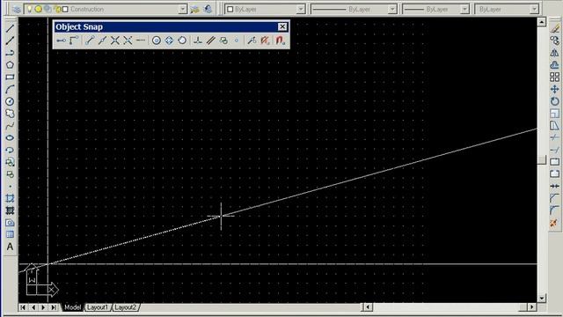Screen dimensions: 563x317
Task: Choose Snap to Perpendicular
Action: [197, 41]
